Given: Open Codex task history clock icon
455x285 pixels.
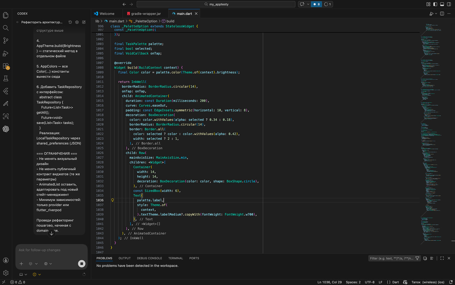Looking at the screenshot, I should pyautogui.click(x=70, y=22).
